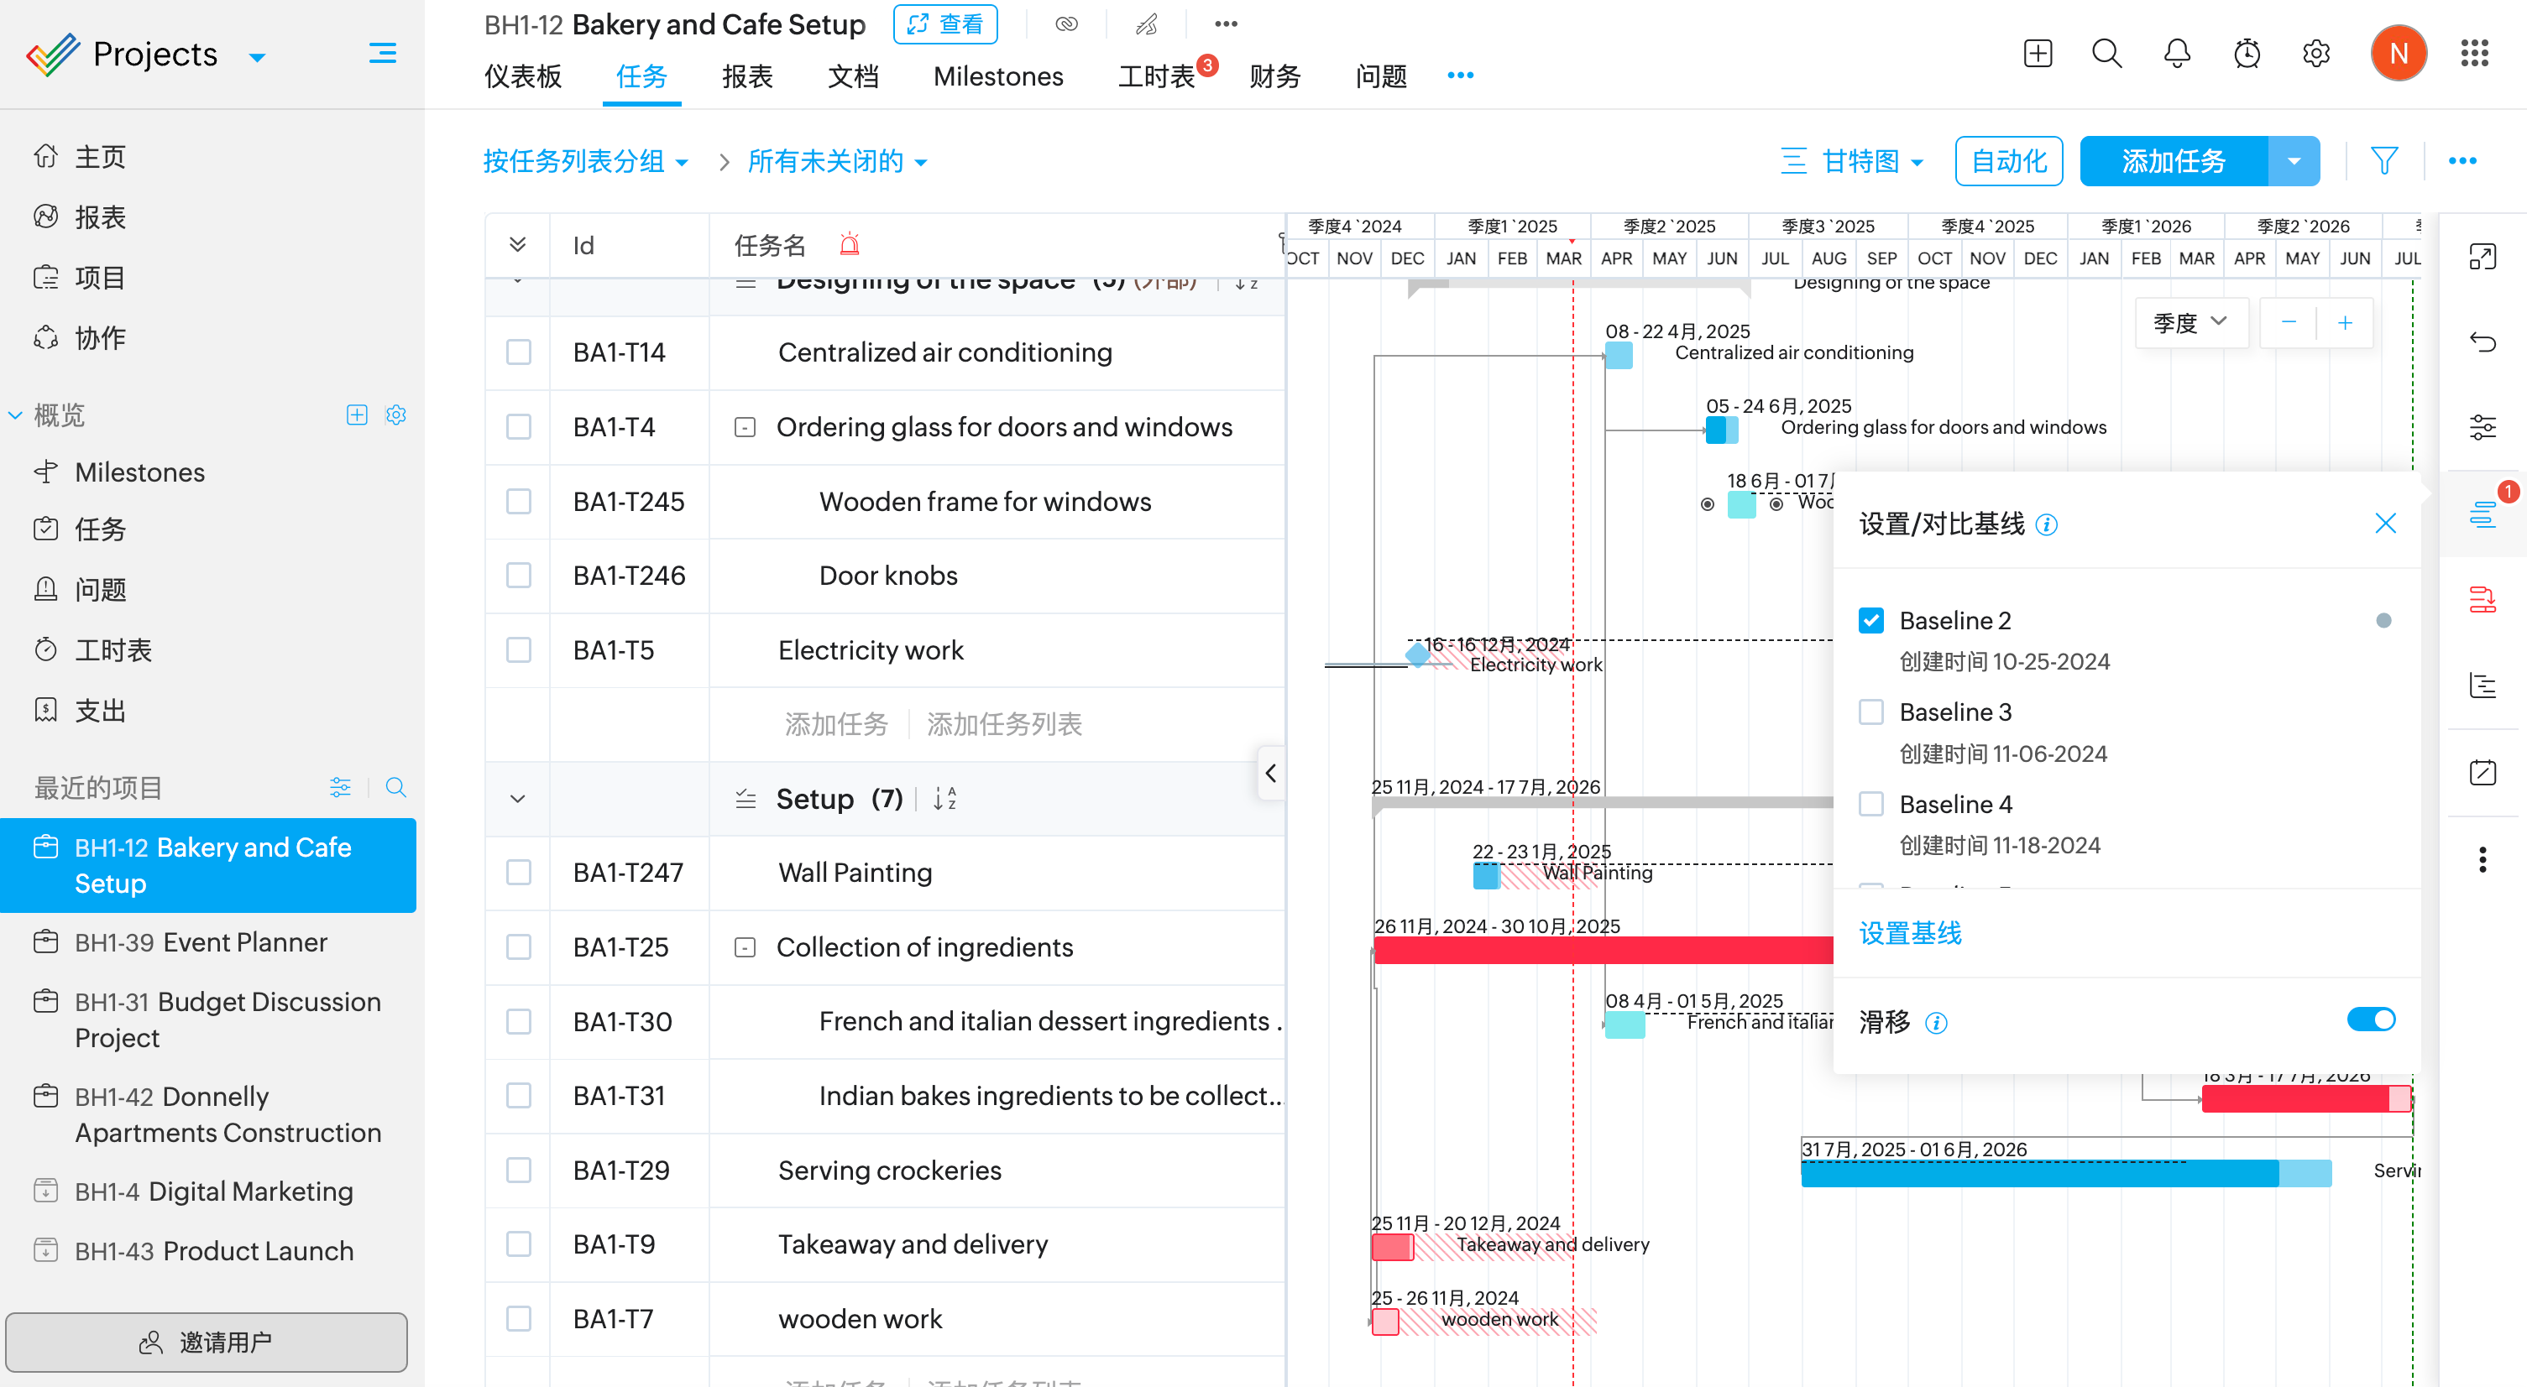
Task: Open the timer stopwatch icon
Action: tap(2247, 53)
